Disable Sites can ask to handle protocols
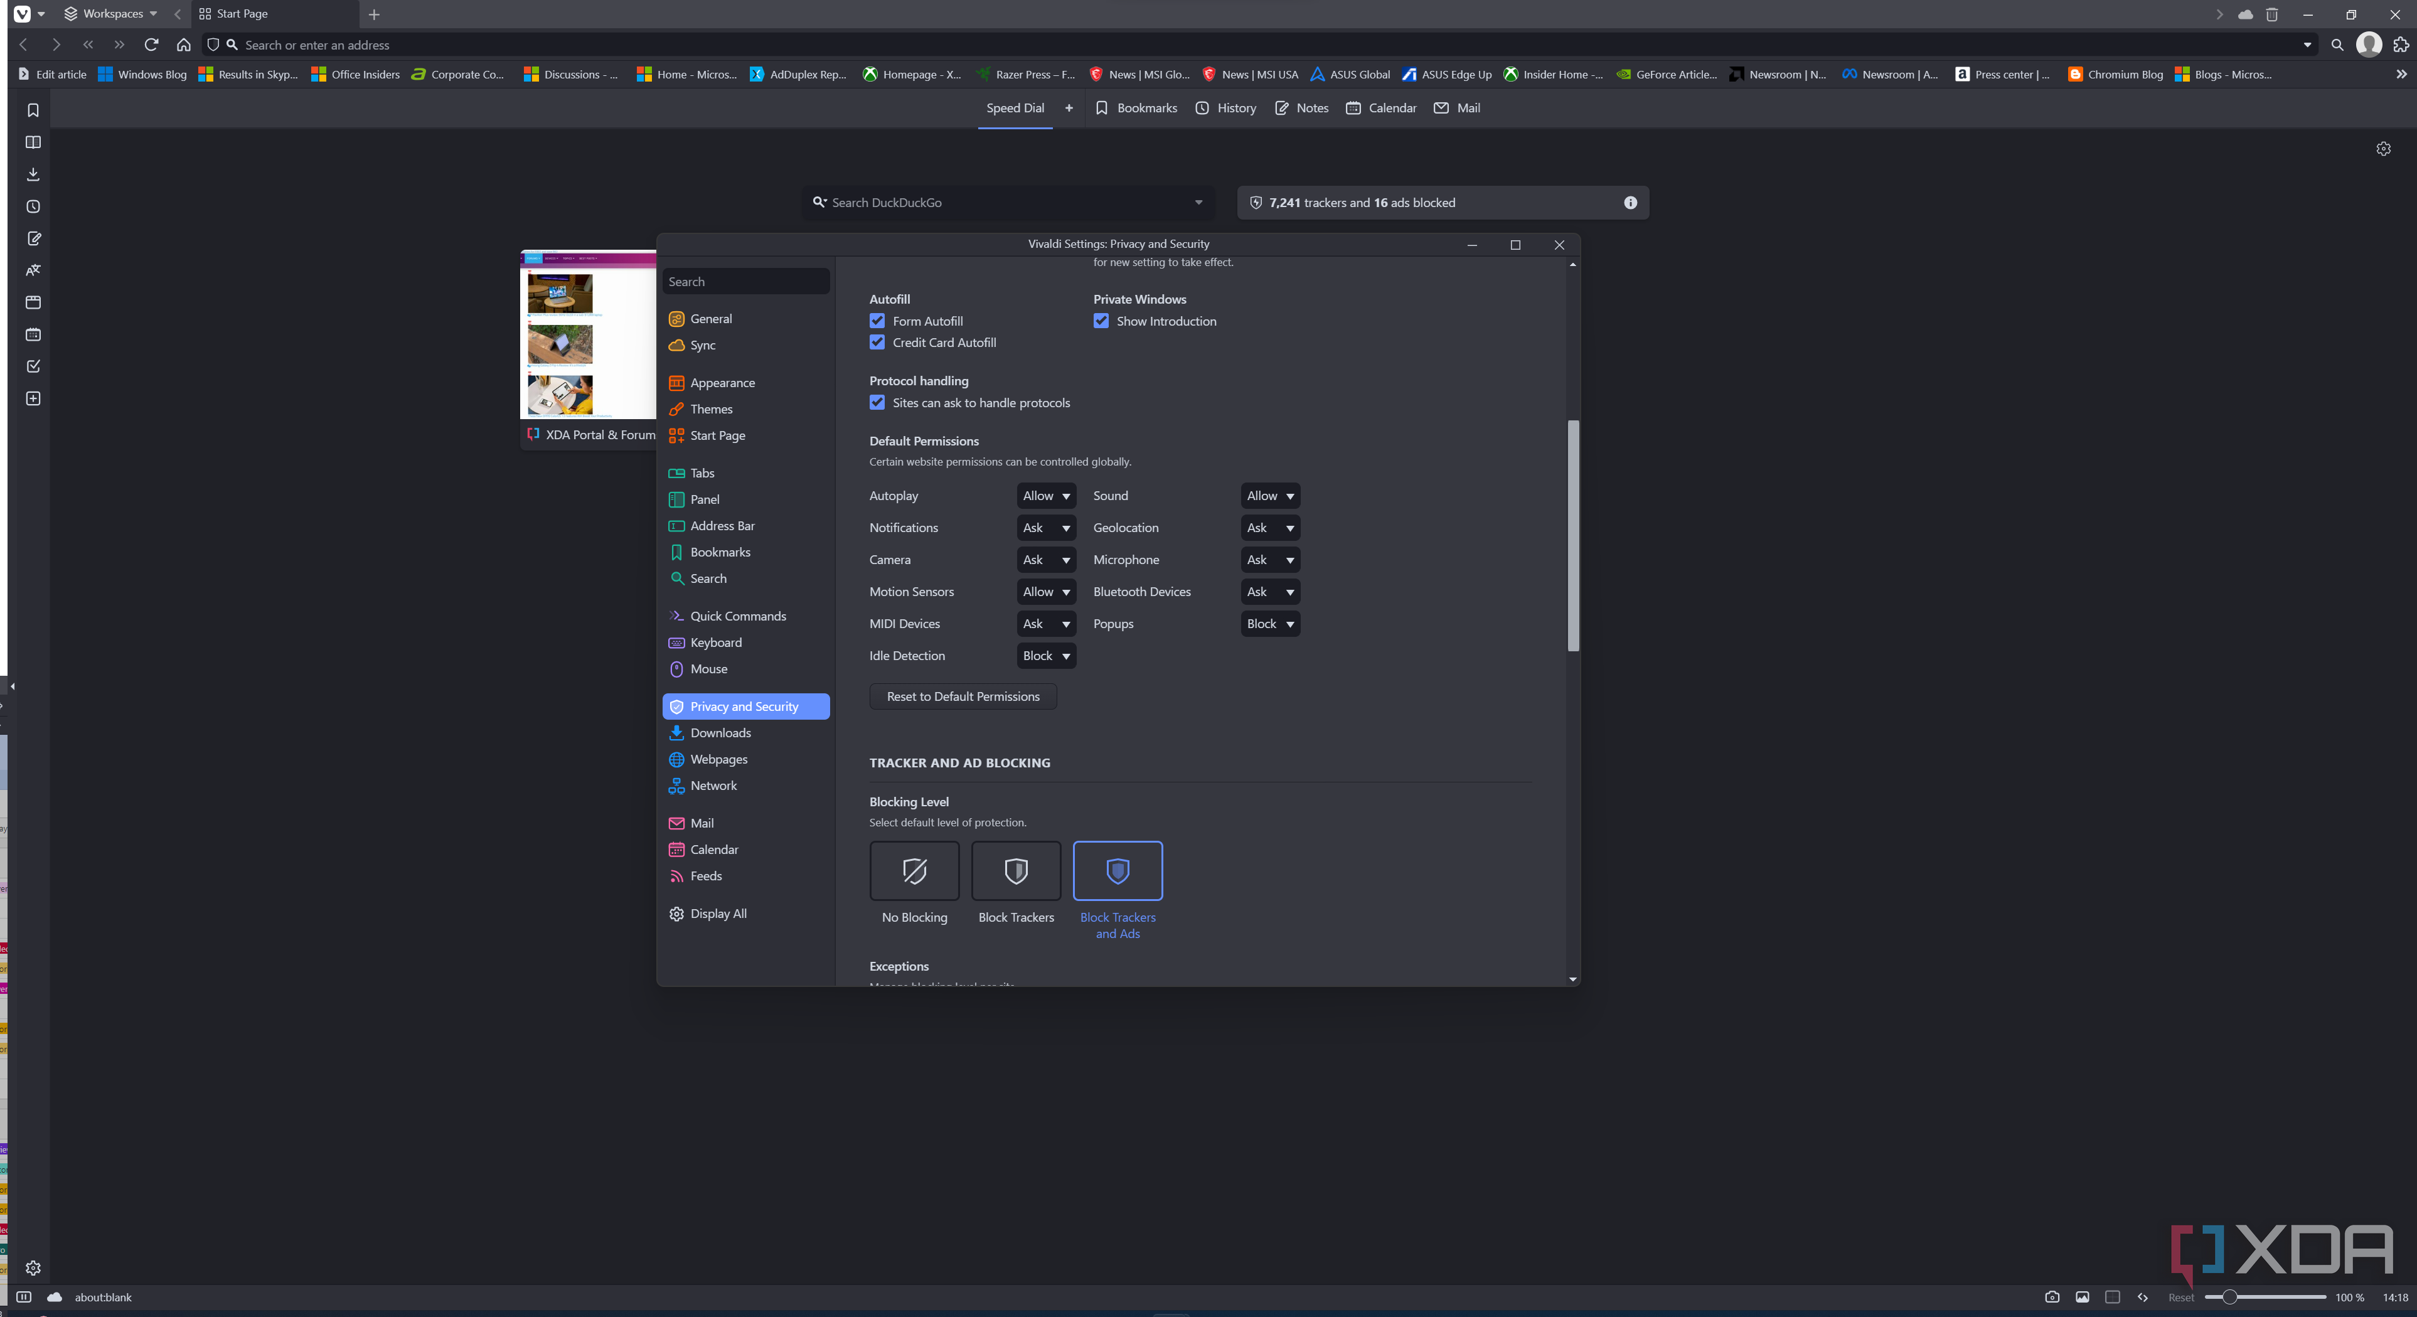Viewport: 2417px width, 1317px height. point(877,402)
